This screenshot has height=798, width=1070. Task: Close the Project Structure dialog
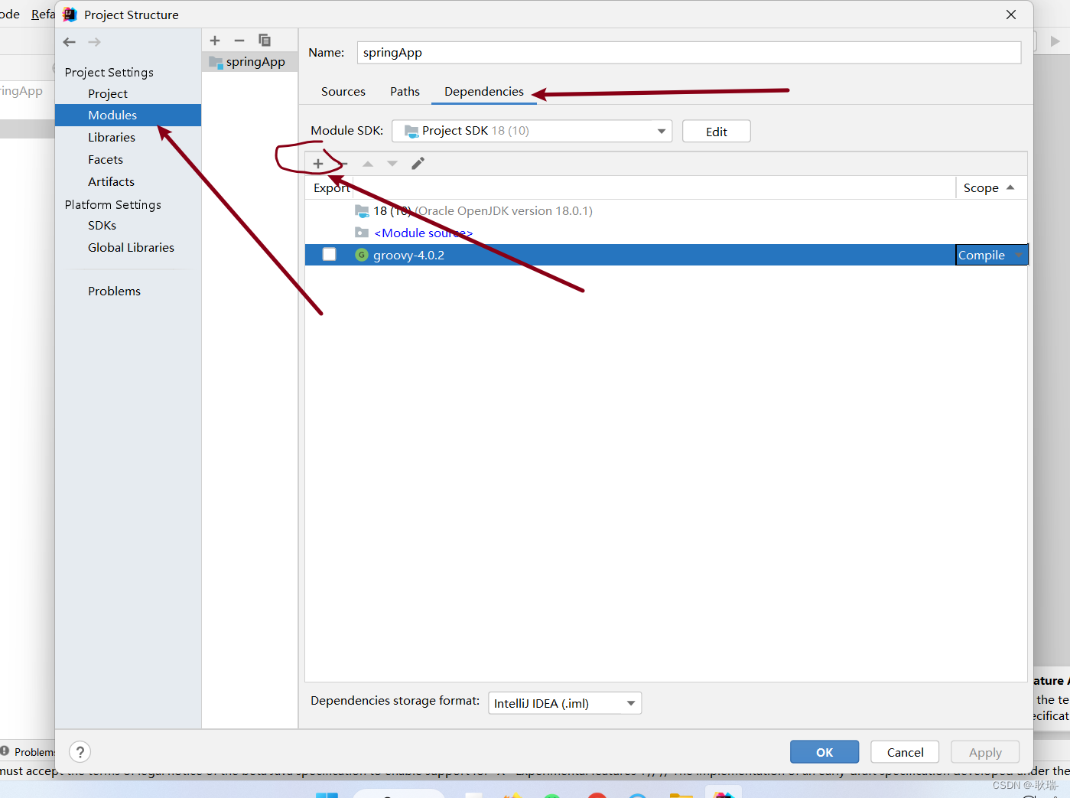coord(1011,15)
